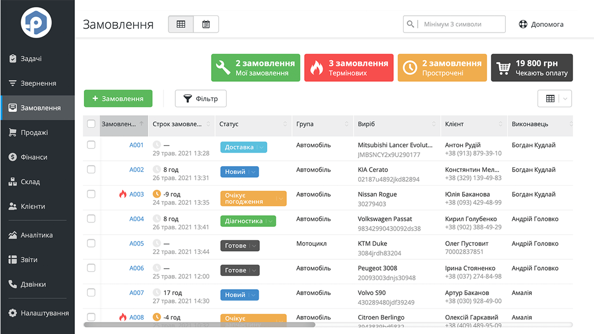The height and width of the screenshot is (334, 594).
Task: Check the box for order A004
Action: (x=91, y=219)
